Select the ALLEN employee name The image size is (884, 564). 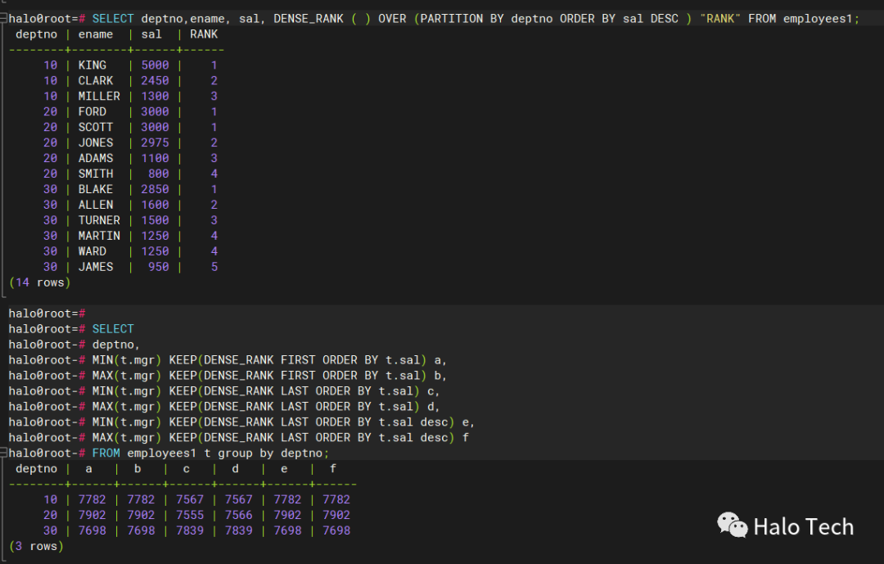coord(95,205)
